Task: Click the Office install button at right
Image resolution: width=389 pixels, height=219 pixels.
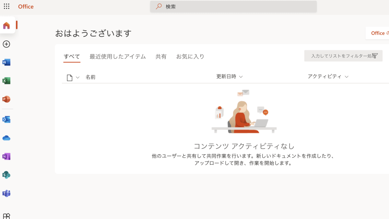Action: pos(377,33)
